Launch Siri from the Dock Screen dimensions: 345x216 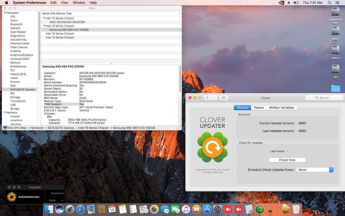point(59,209)
